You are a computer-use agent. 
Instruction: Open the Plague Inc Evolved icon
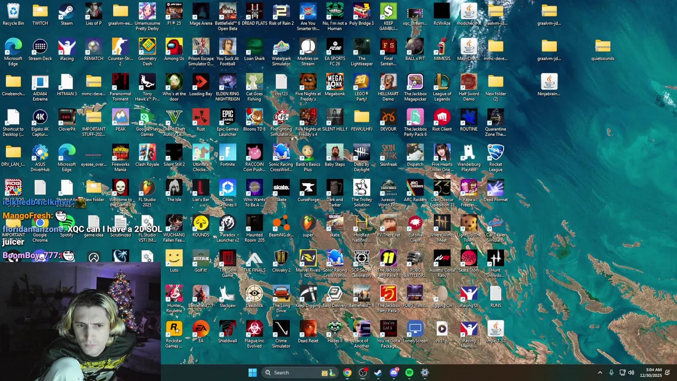coord(254,334)
